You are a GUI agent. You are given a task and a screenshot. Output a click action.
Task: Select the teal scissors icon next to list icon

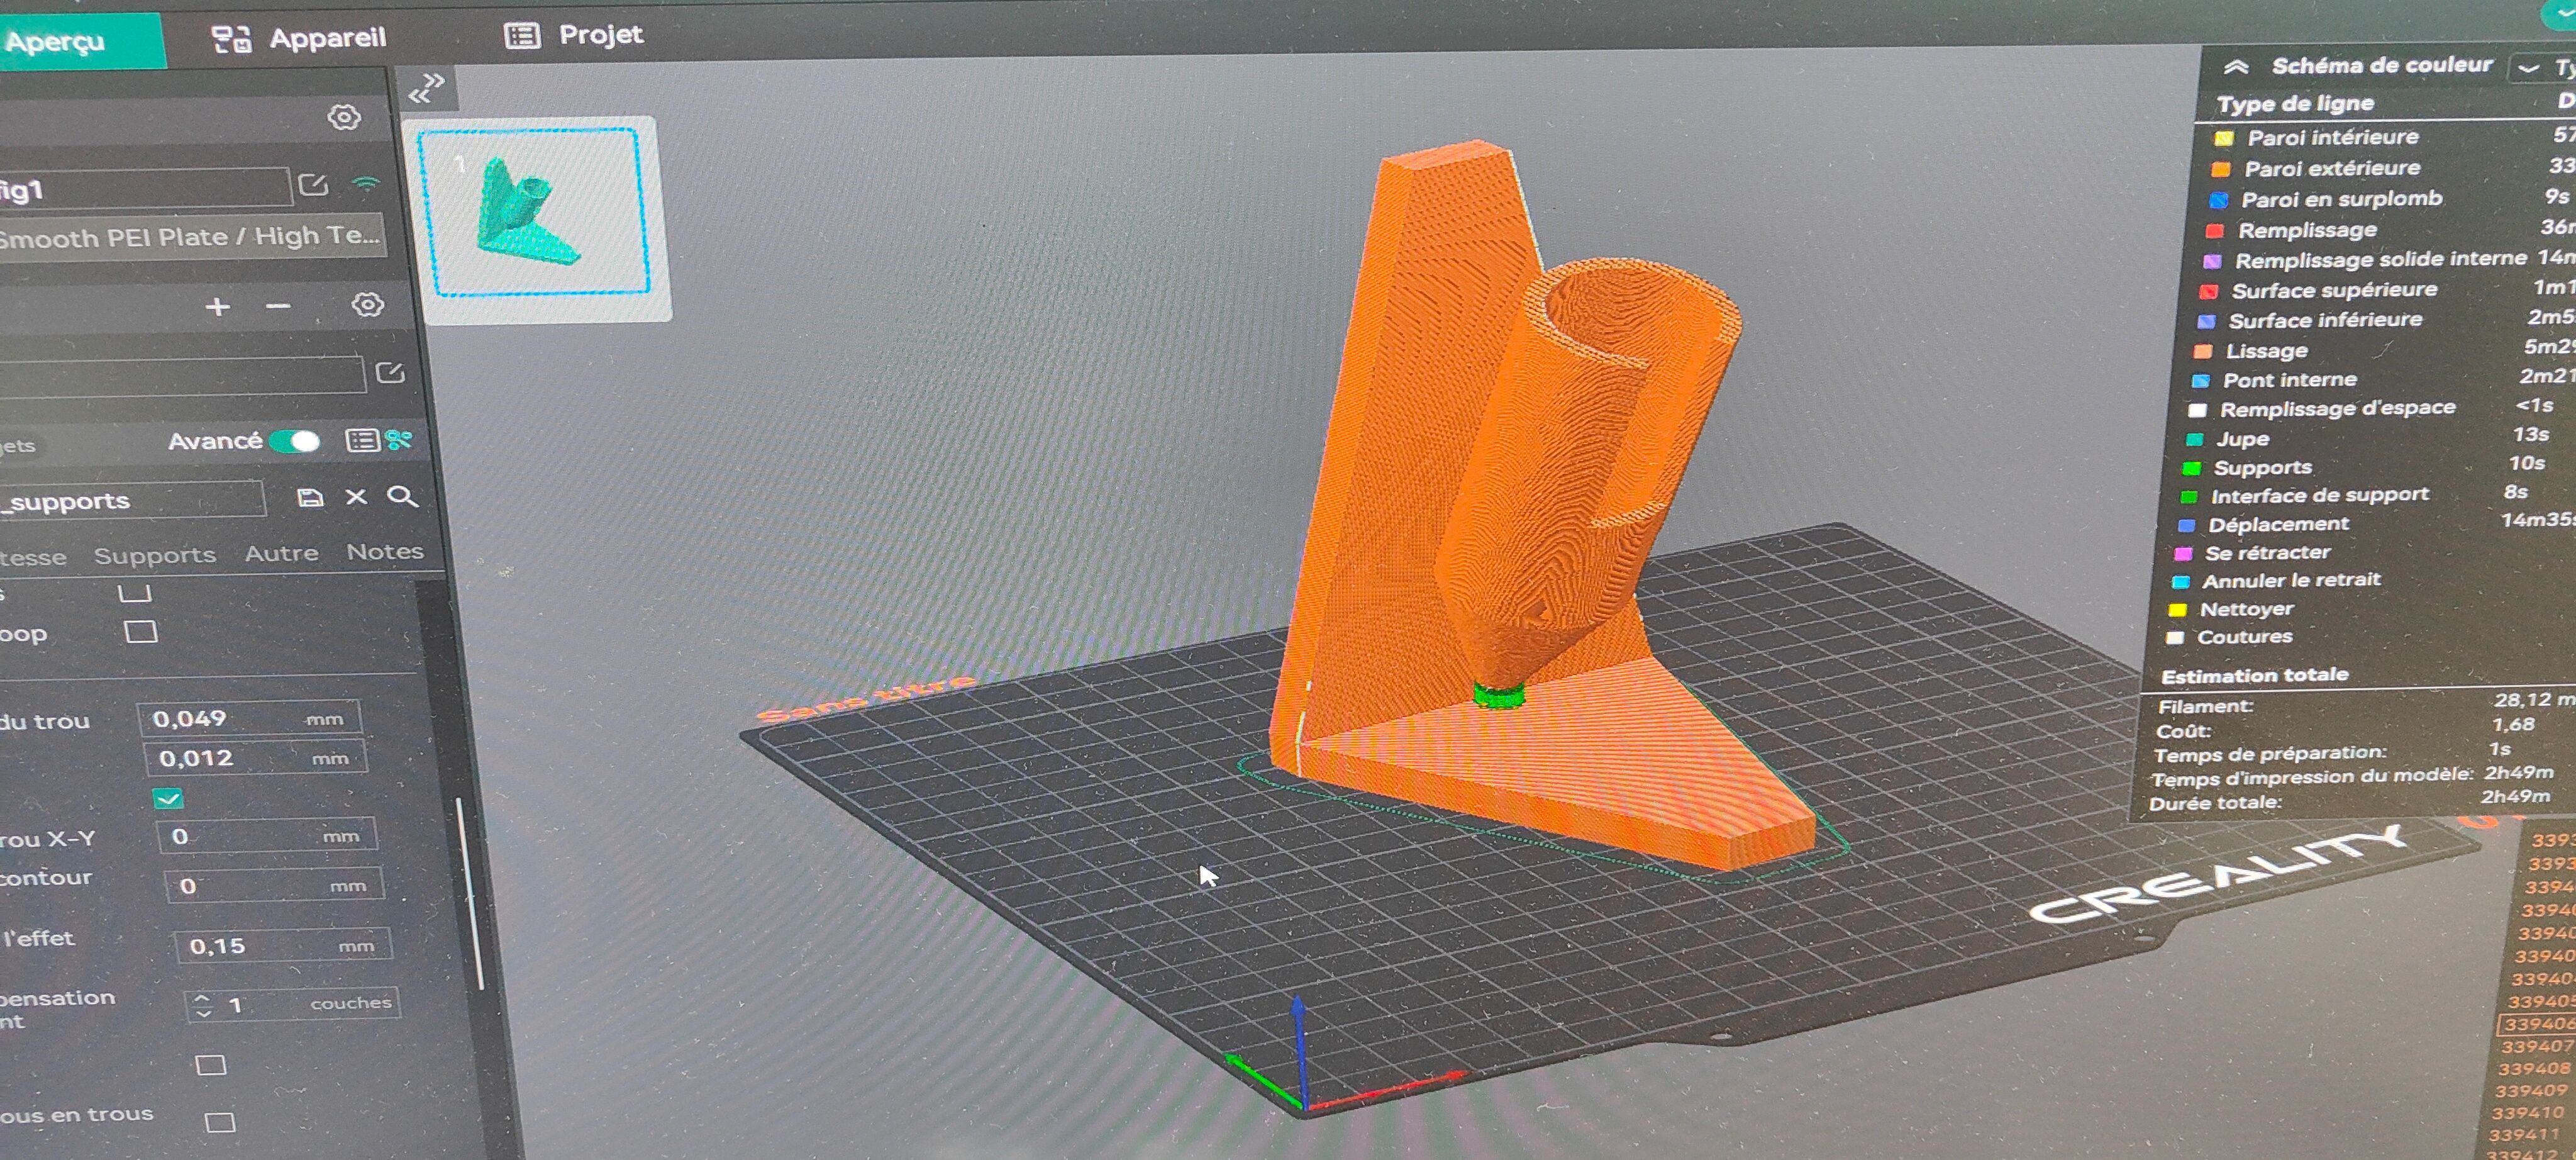point(400,440)
